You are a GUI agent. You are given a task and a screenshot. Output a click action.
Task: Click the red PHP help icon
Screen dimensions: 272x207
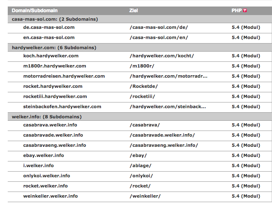245,11
